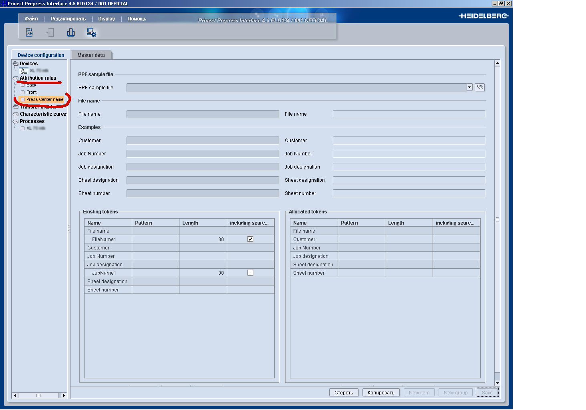Select the Press Center name rule

pyautogui.click(x=45, y=100)
